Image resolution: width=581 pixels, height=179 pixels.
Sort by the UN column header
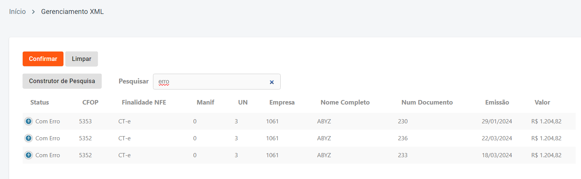(243, 102)
